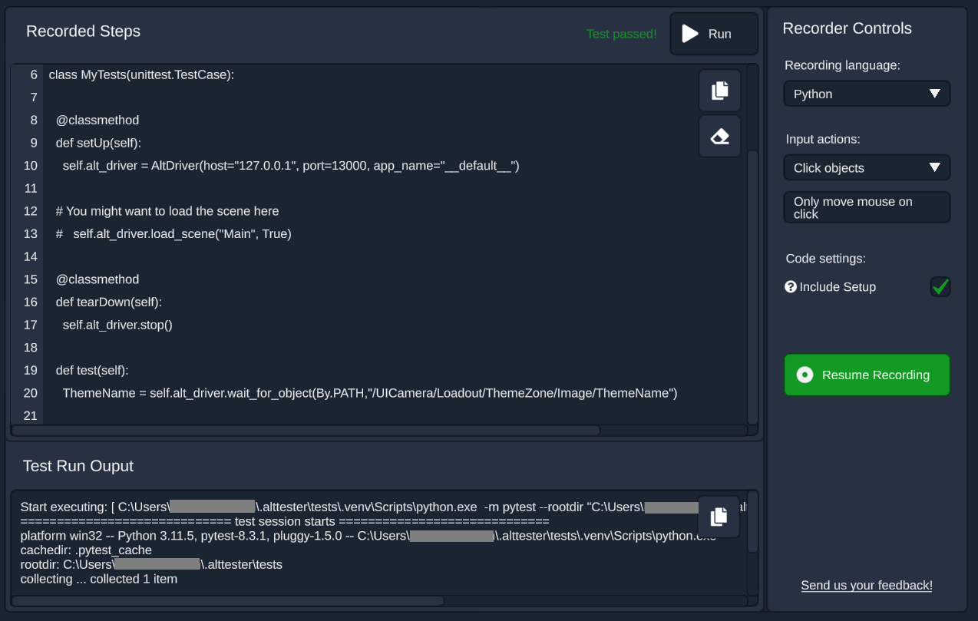The height and width of the screenshot is (621, 978).
Task: Open the Recording language Python dropdown
Action: (867, 94)
